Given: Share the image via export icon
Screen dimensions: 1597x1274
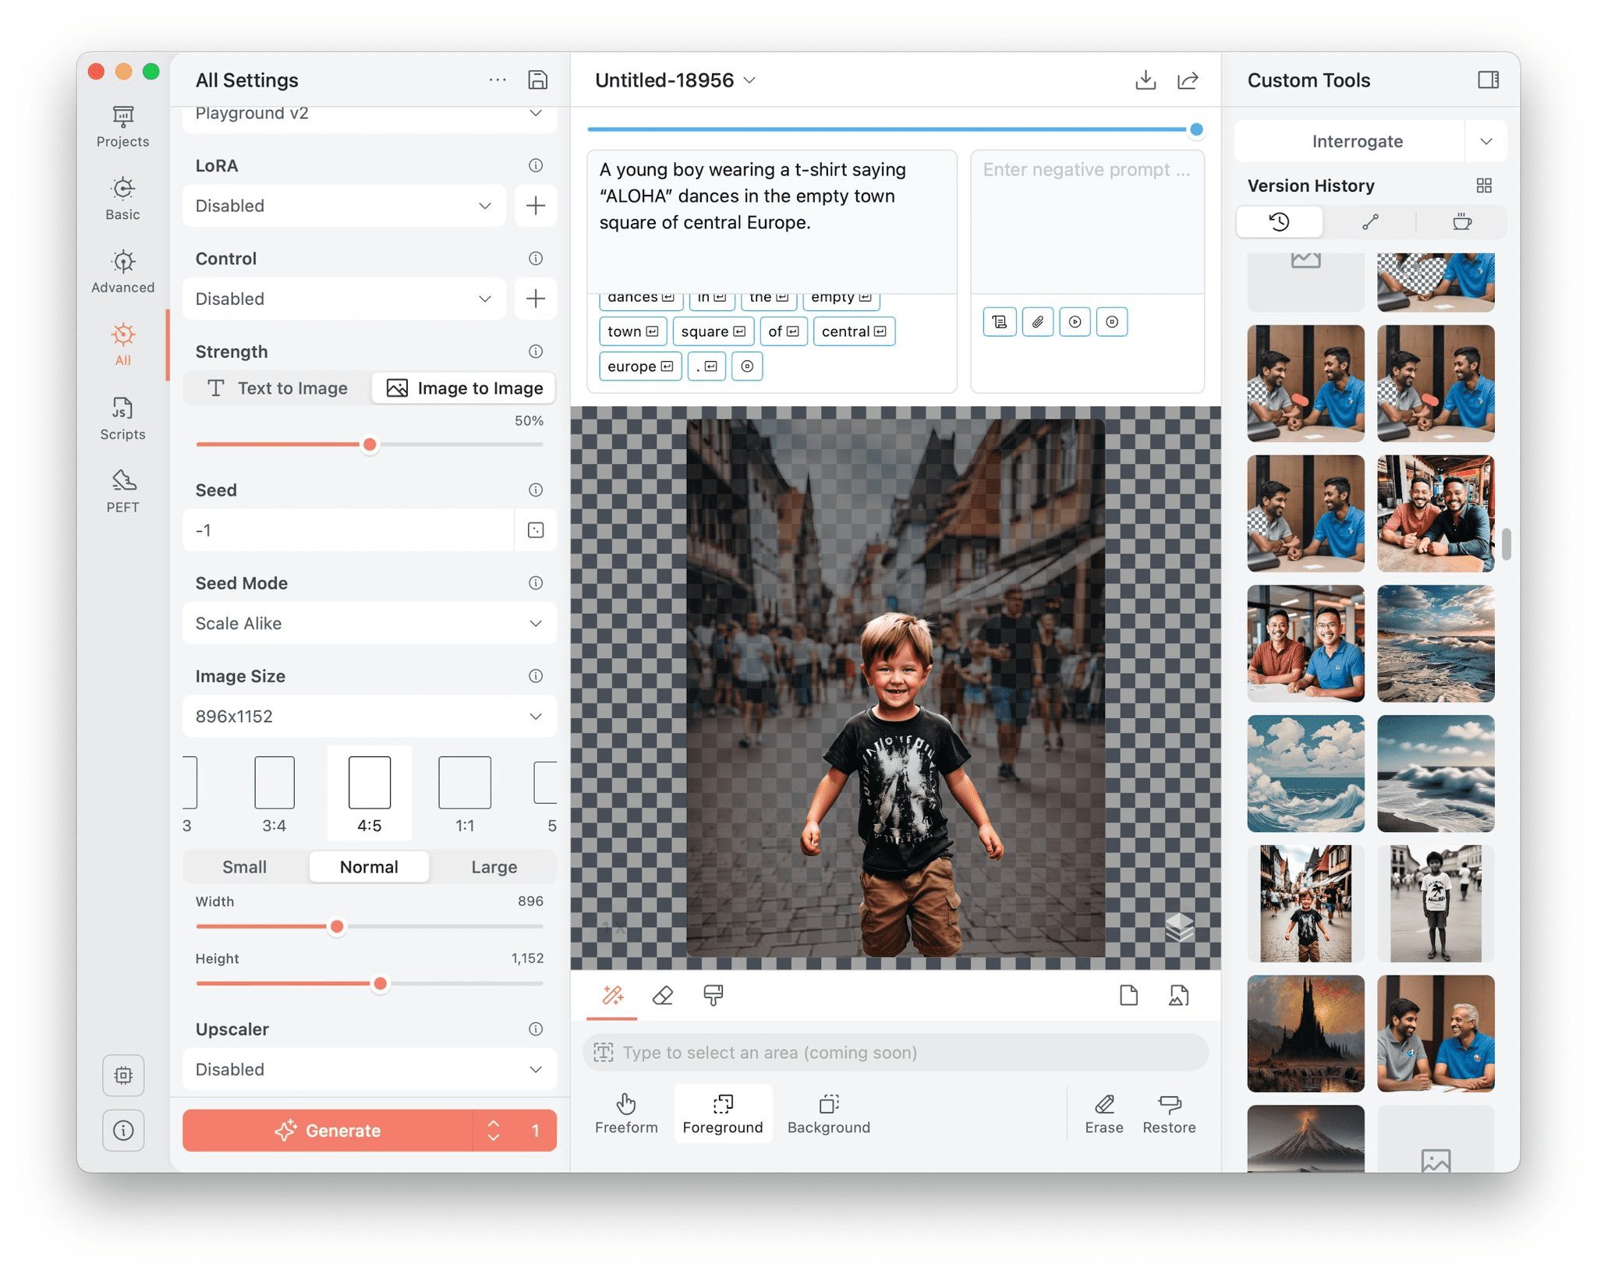Looking at the screenshot, I should click(x=1188, y=80).
